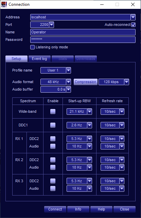The image size is (141, 218).
Task: Enable RX 1 DDC2 spectrum checkbox
Action: (x=53, y=139)
